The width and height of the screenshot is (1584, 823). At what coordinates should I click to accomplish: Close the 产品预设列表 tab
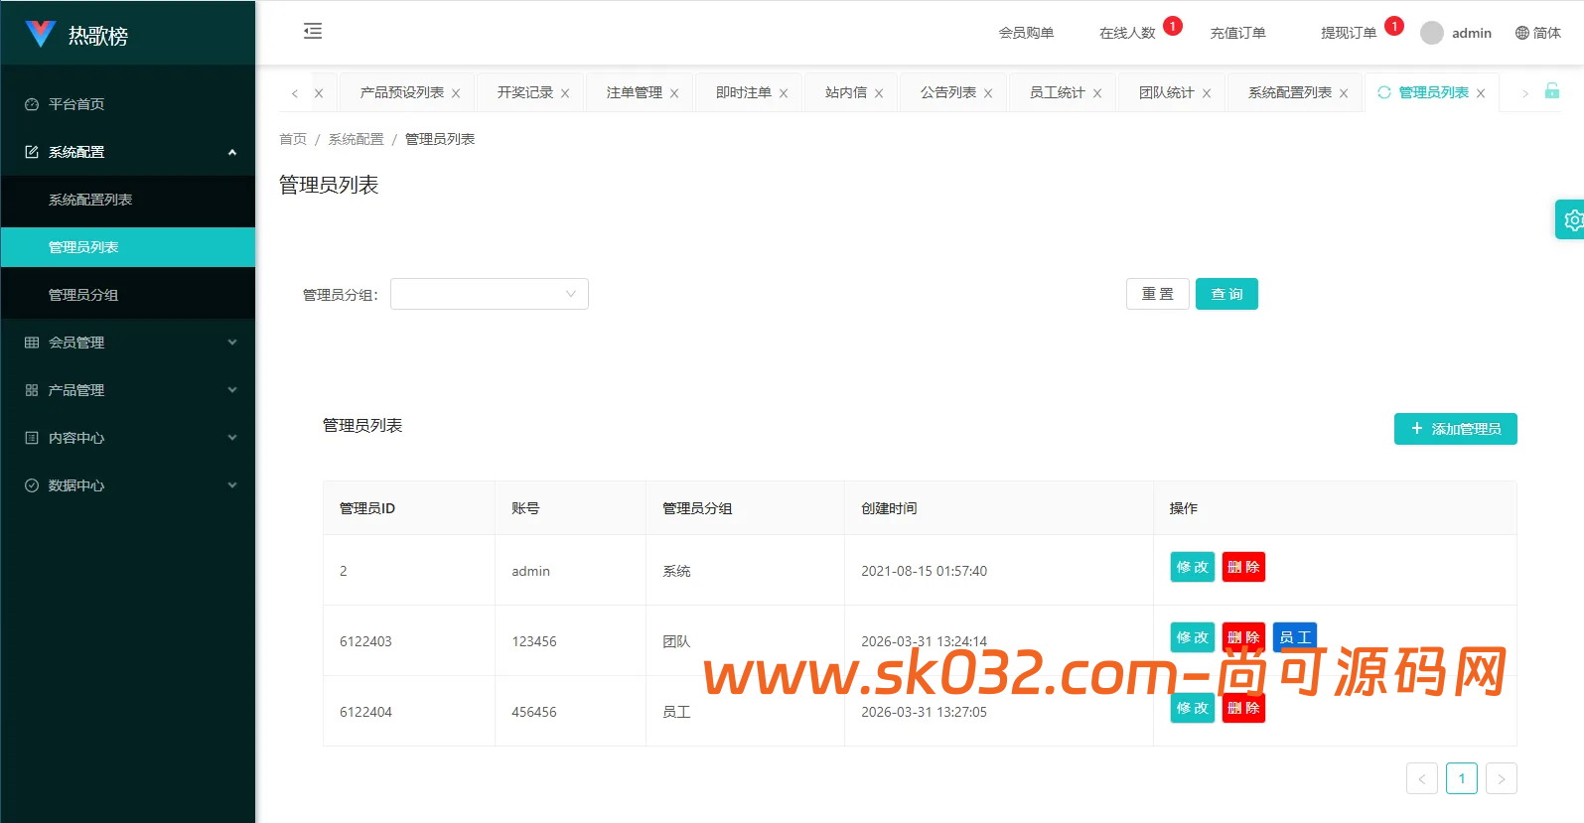pos(456,93)
